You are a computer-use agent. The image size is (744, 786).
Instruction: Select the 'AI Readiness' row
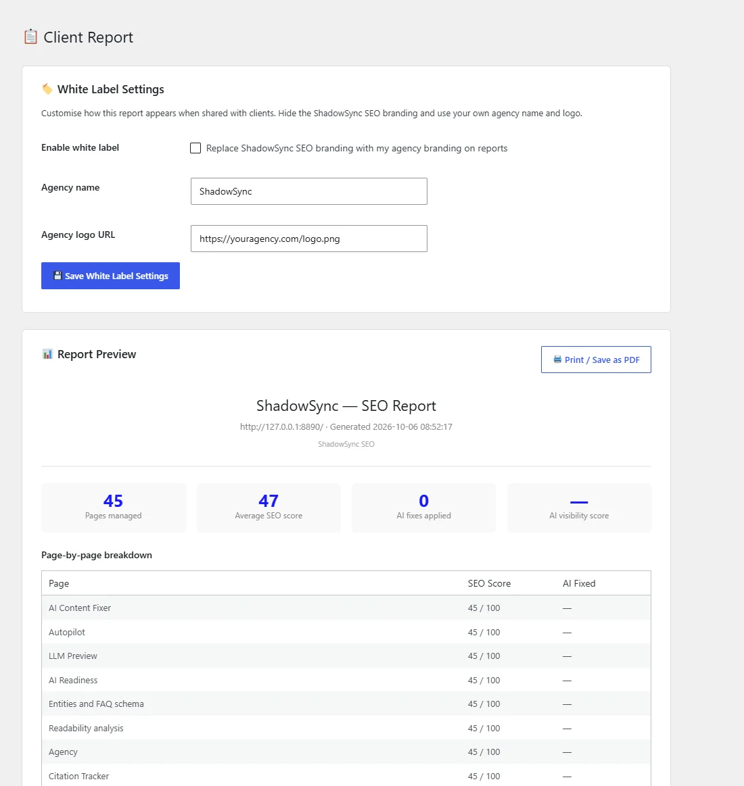click(346, 680)
